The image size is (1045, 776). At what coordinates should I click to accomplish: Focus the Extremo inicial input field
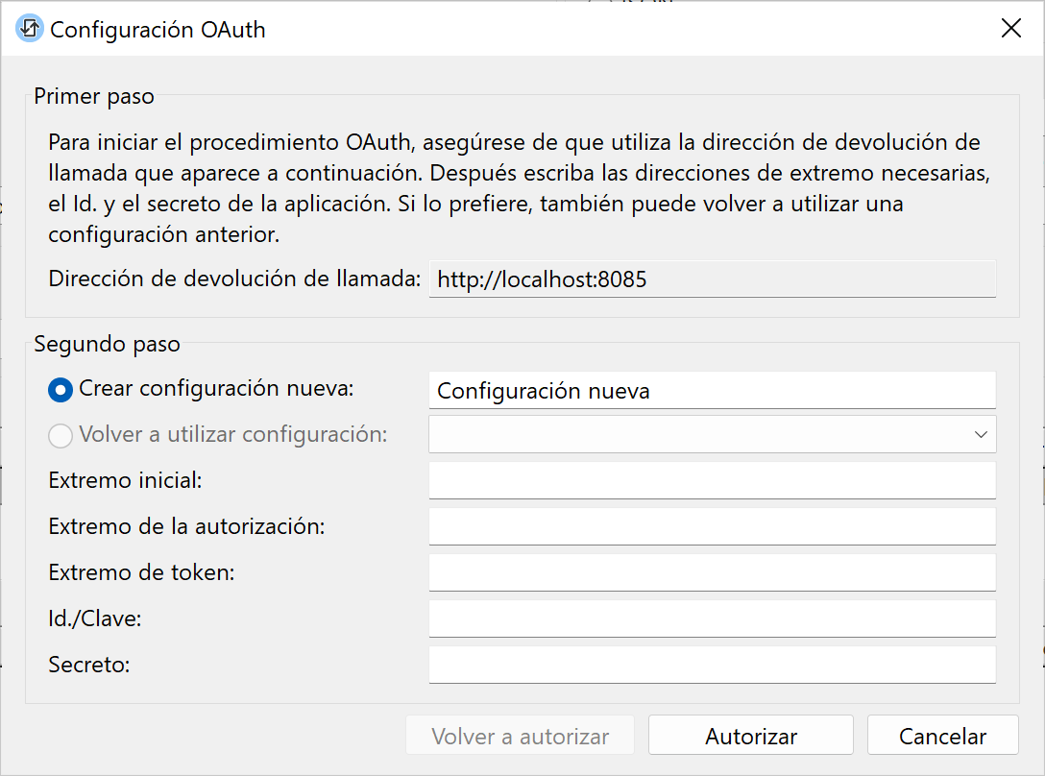[x=711, y=480]
